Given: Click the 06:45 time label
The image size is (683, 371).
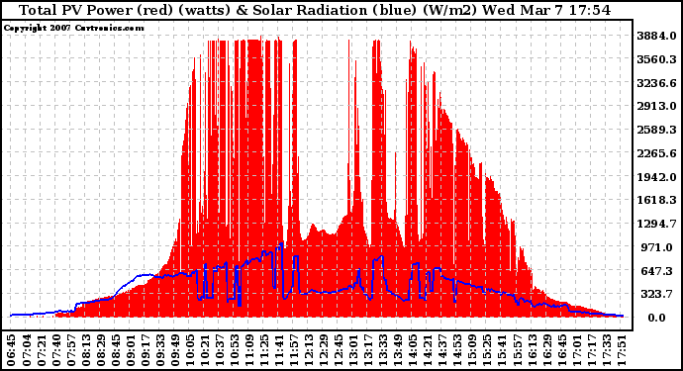Looking at the screenshot, I should [11, 350].
